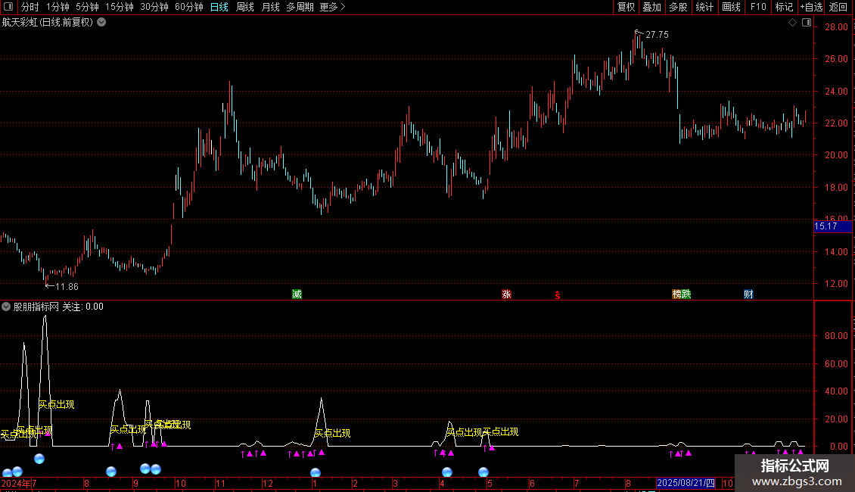Click the red $ info marker
This screenshot has width=855, height=492.
[558, 294]
